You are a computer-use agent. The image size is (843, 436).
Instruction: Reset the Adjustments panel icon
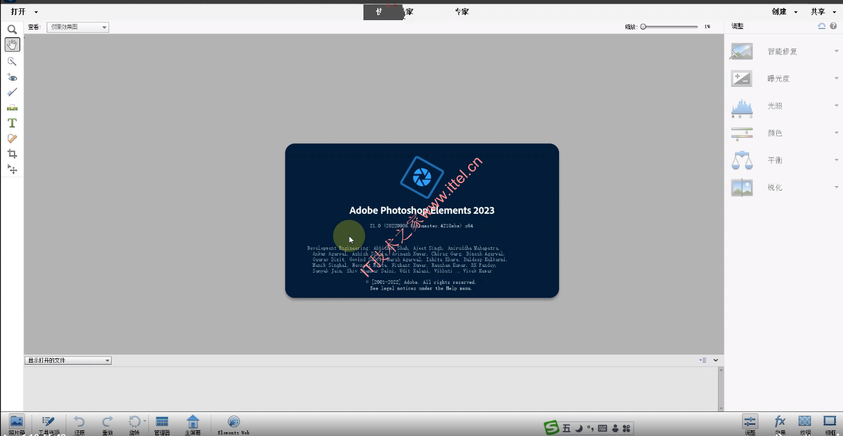pyautogui.click(x=822, y=26)
